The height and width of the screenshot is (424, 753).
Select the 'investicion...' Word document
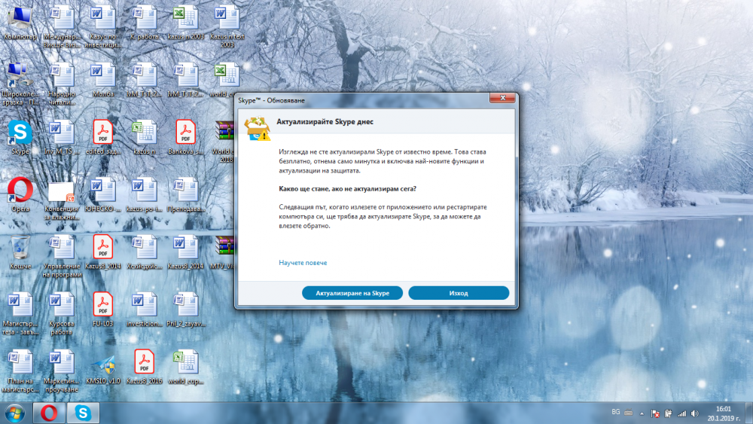click(144, 310)
